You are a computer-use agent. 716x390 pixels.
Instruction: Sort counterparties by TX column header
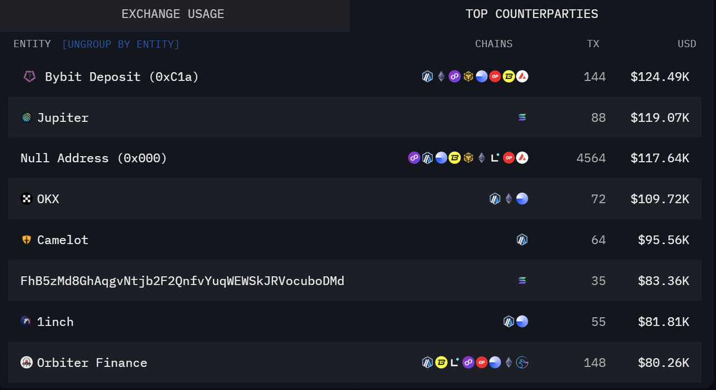tap(593, 44)
